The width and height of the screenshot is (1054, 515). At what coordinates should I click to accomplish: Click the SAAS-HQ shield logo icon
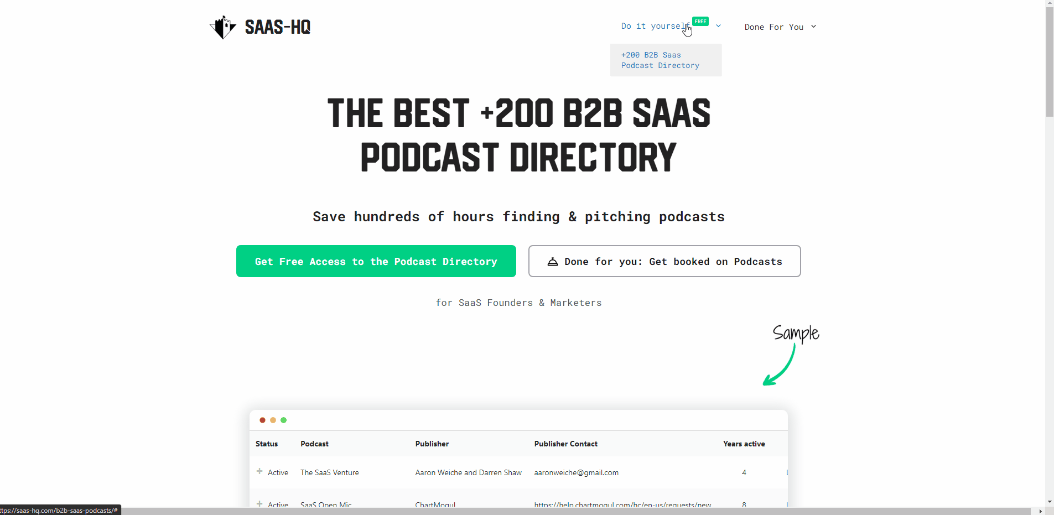tap(223, 26)
